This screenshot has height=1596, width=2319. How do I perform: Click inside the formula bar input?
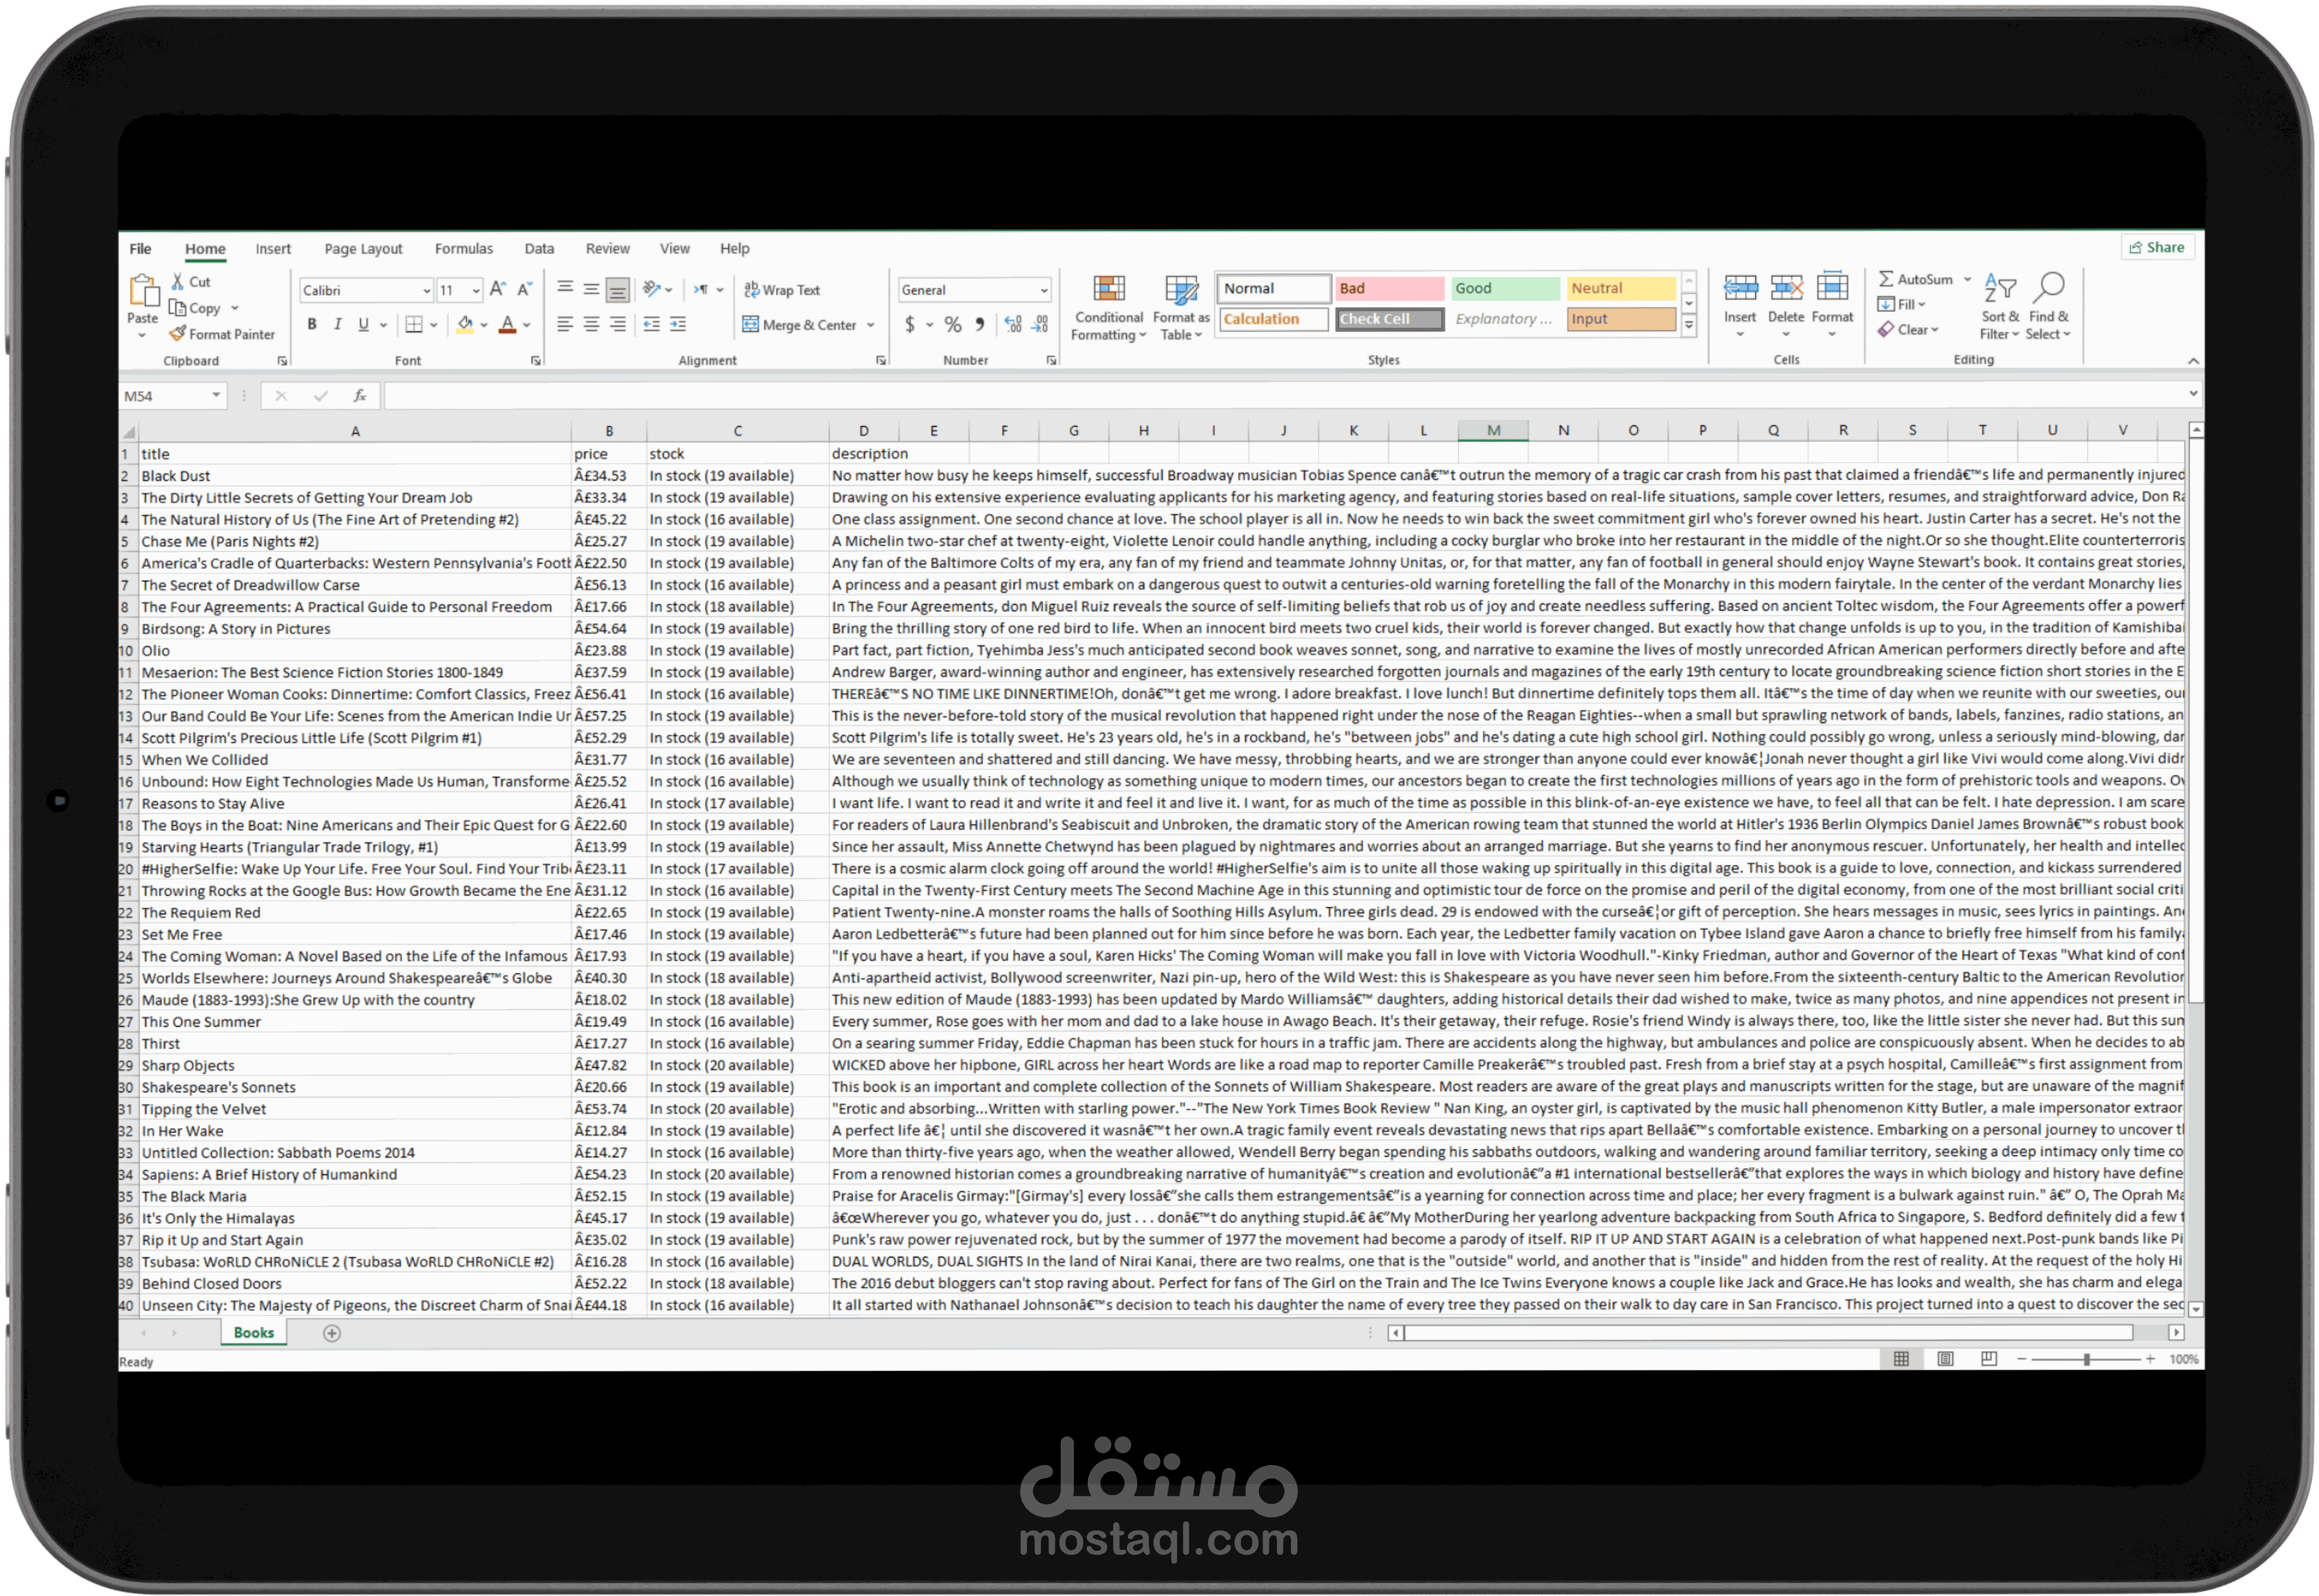1200,396
